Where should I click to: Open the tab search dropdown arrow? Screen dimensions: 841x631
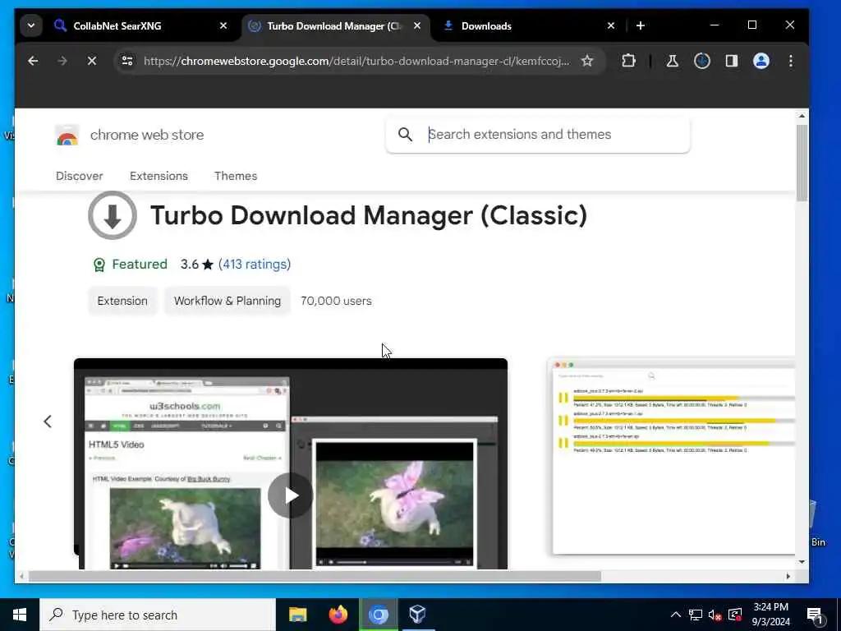coord(31,25)
